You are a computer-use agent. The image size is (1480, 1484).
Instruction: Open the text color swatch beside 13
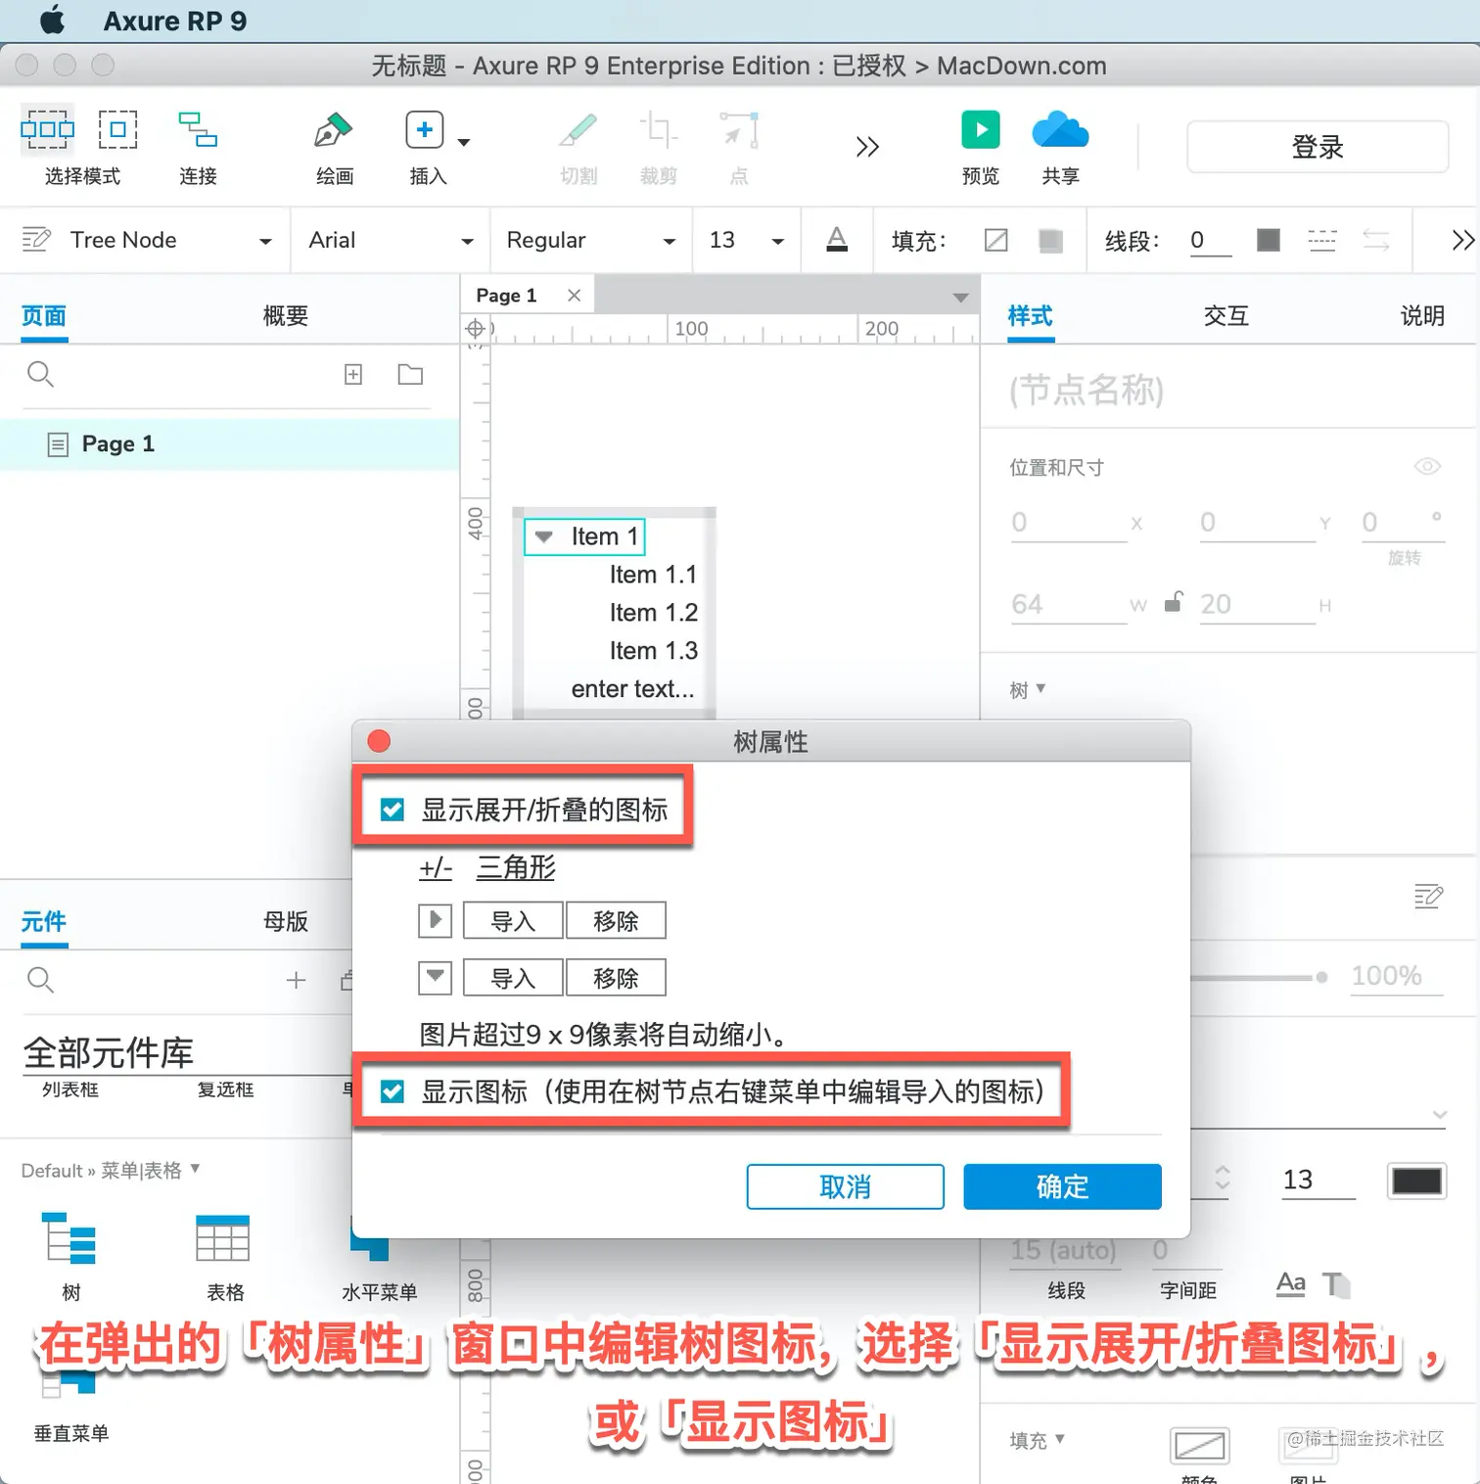click(1416, 1181)
